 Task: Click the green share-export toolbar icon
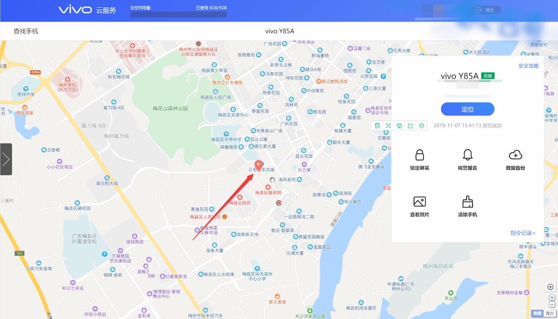tap(410, 125)
